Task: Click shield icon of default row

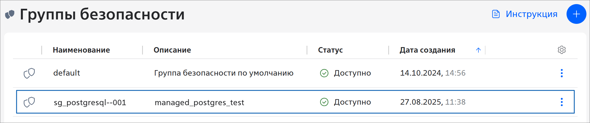Action: tap(29, 73)
